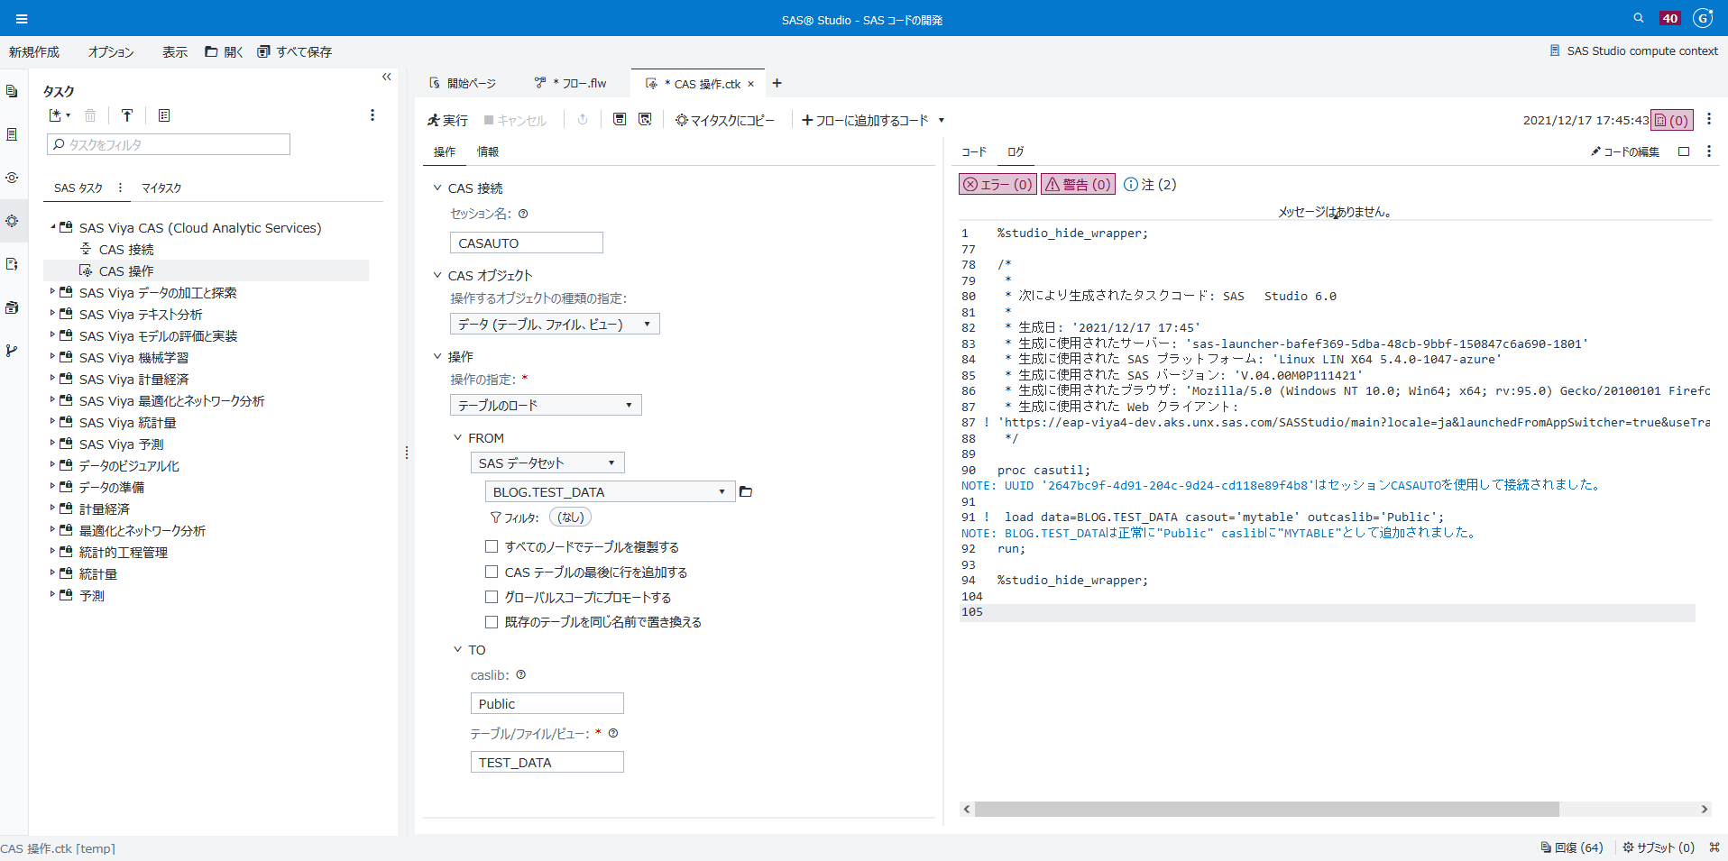Focus the タスクをフィルタ search field
The height and width of the screenshot is (861, 1728).
coord(169,144)
